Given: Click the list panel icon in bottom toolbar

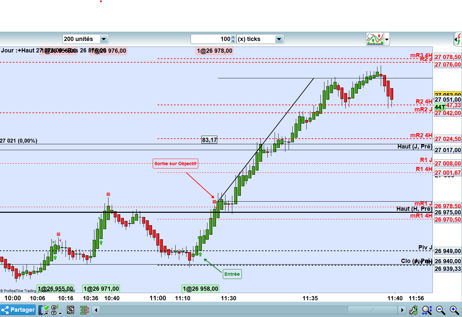Looking at the screenshot, I should [x=70, y=310].
